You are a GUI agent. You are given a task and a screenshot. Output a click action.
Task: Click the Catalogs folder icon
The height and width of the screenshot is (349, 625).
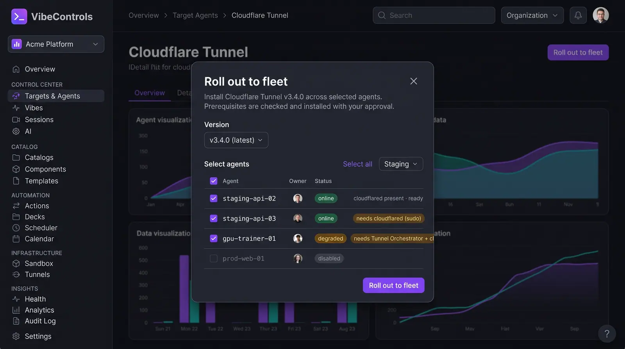point(16,157)
